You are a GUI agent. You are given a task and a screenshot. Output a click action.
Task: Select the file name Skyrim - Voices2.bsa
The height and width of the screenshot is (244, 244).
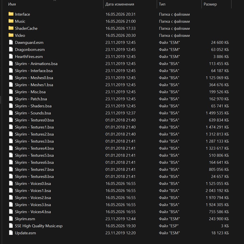click(x=33, y=198)
